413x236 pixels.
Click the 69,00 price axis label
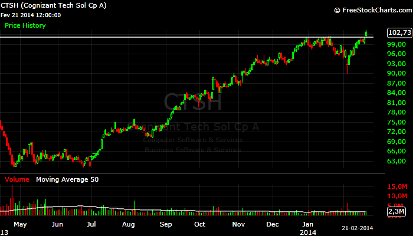(x=396, y=142)
